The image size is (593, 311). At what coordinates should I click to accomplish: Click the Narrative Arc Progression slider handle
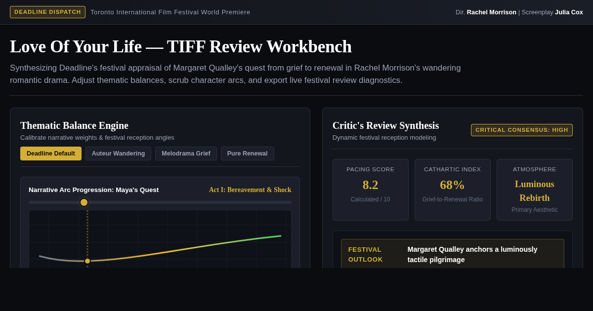pos(84,202)
